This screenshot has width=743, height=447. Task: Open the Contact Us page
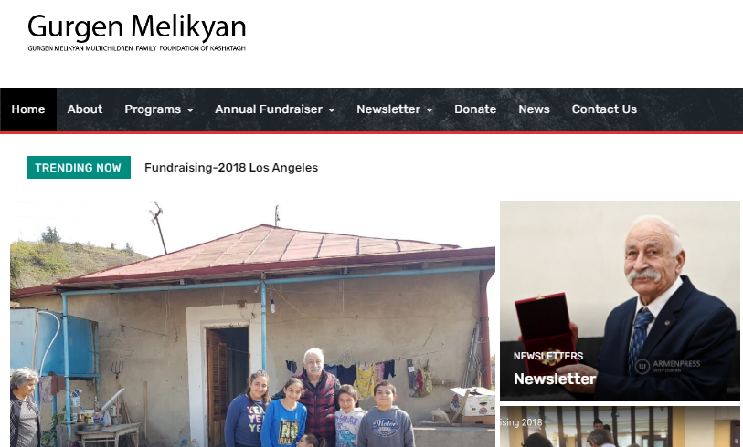[x=604, y=109]
